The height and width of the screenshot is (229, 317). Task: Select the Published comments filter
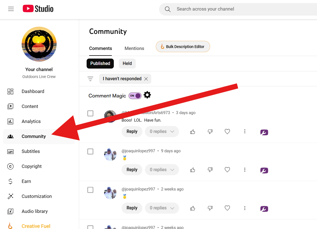[100, 64]
